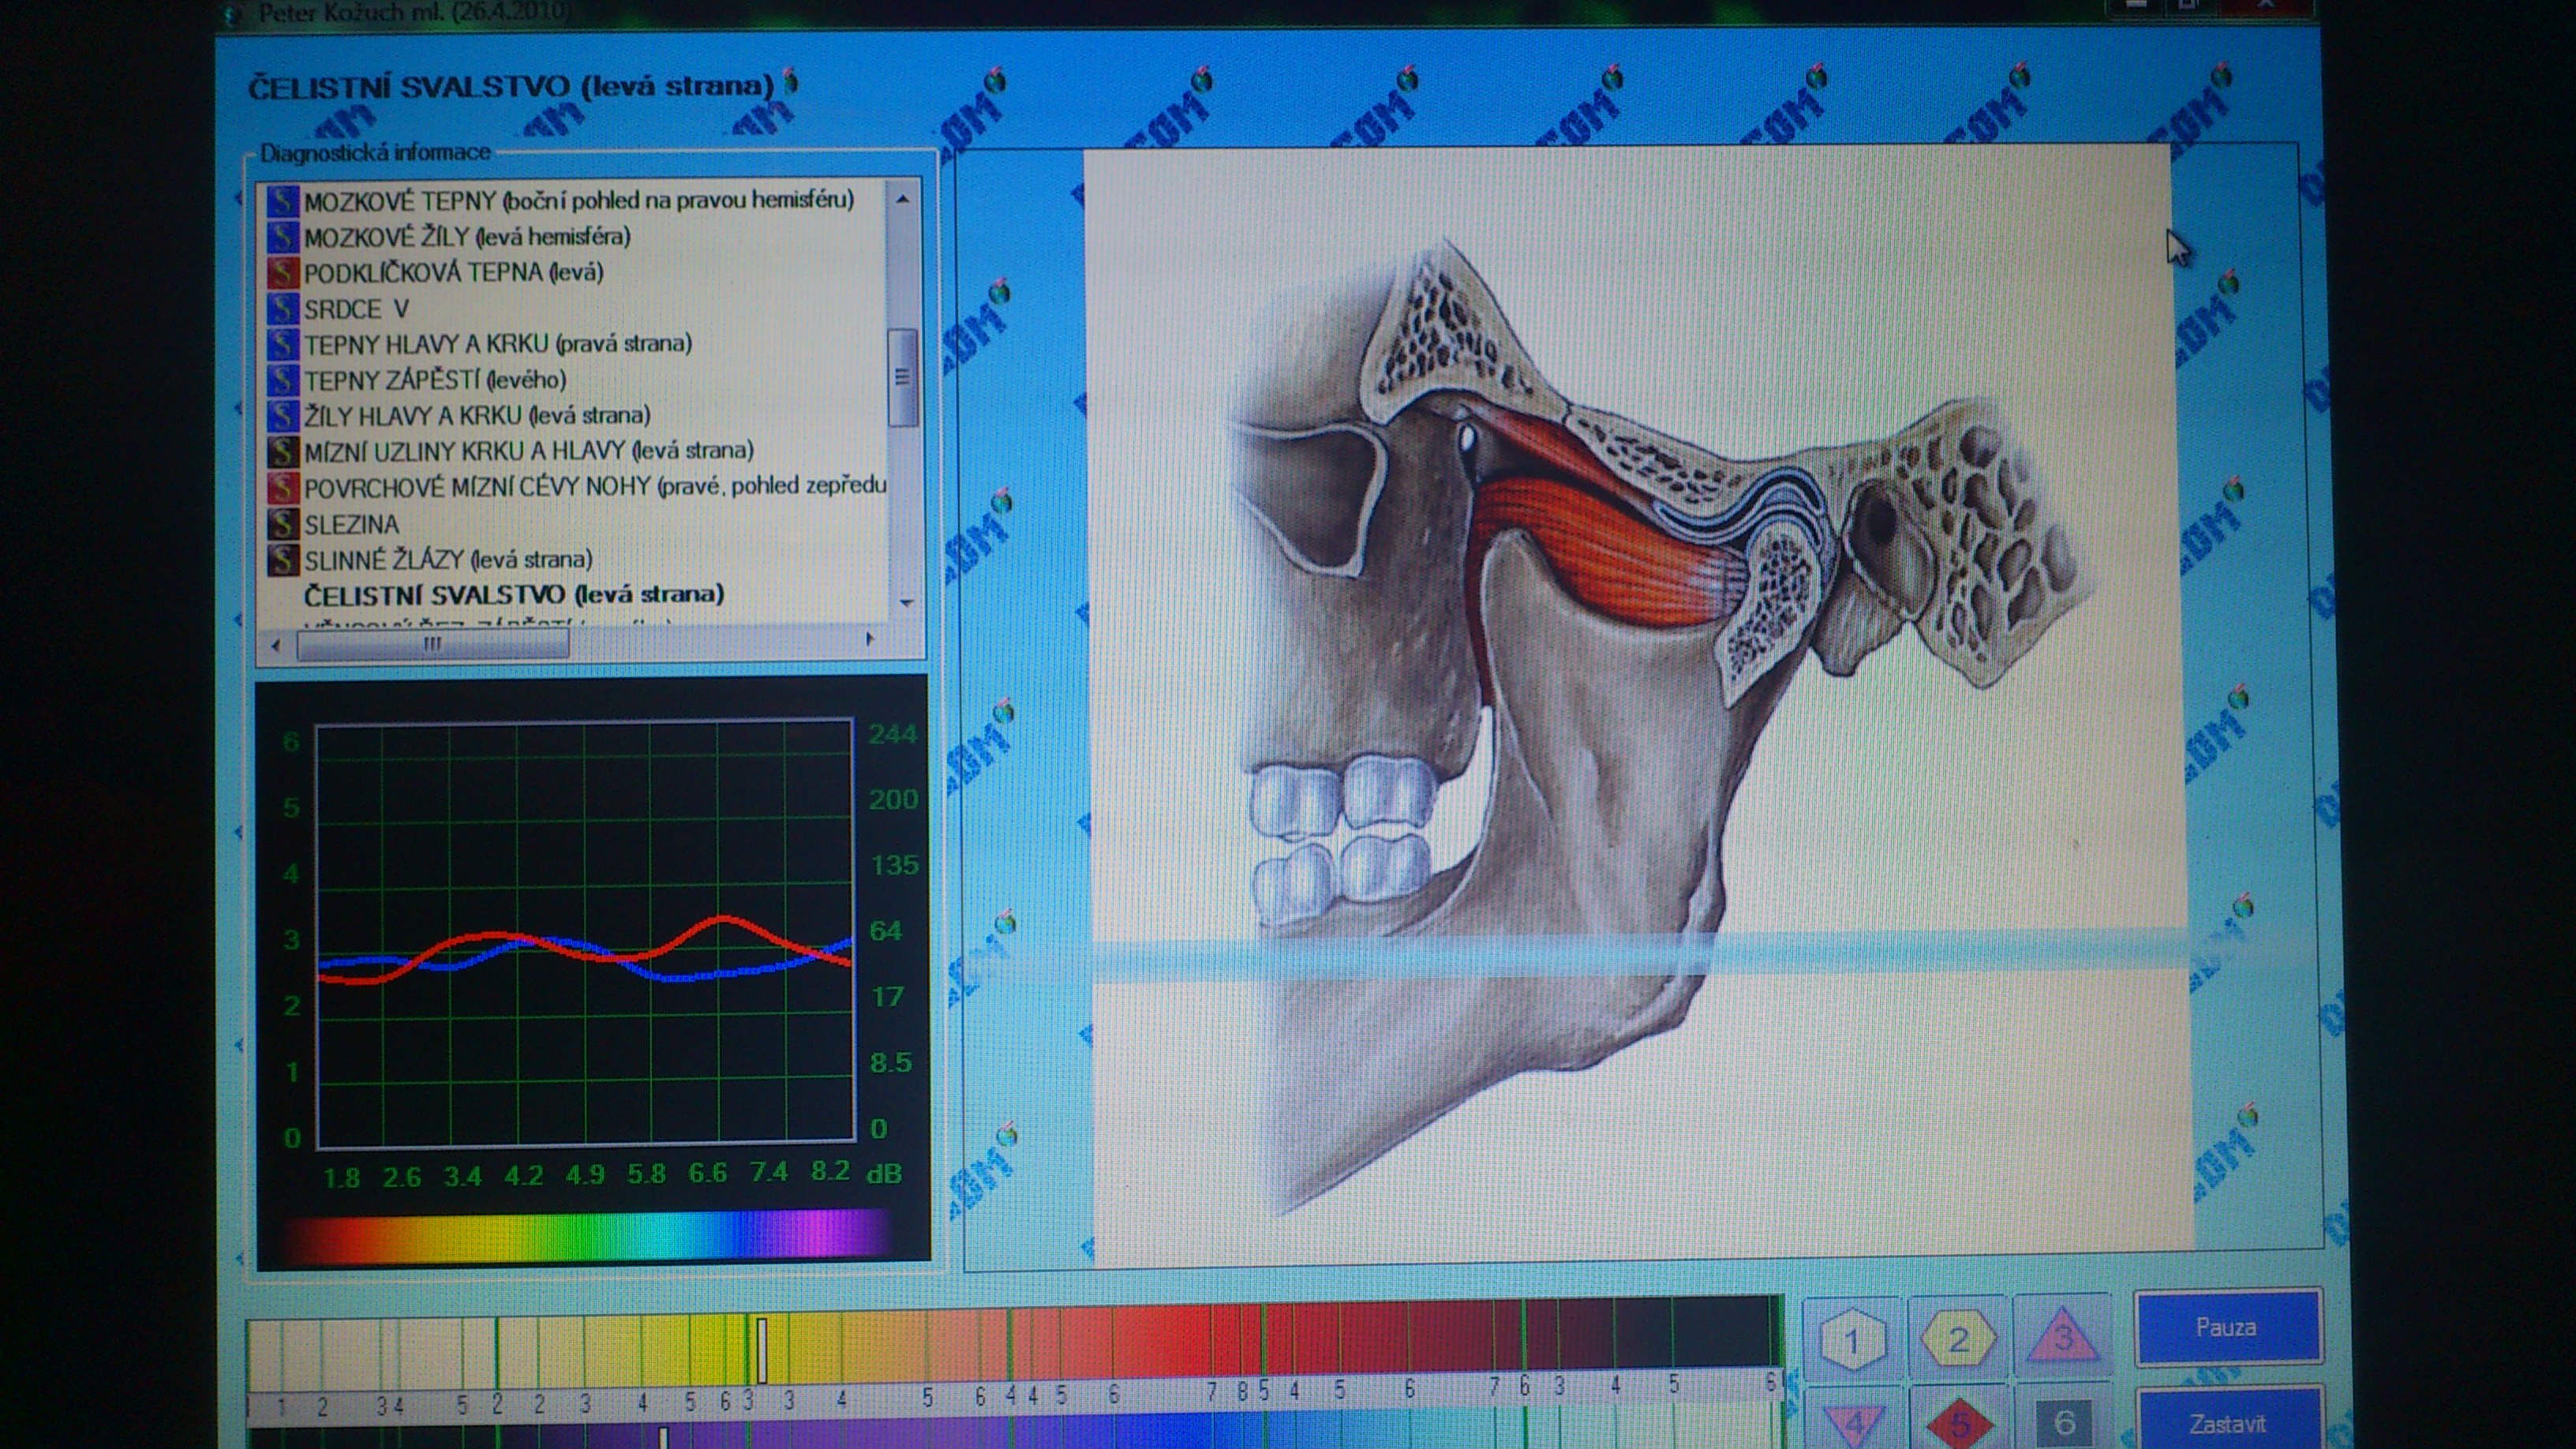Click the white marker on the purple-blue scale

tap(663, 1438)
